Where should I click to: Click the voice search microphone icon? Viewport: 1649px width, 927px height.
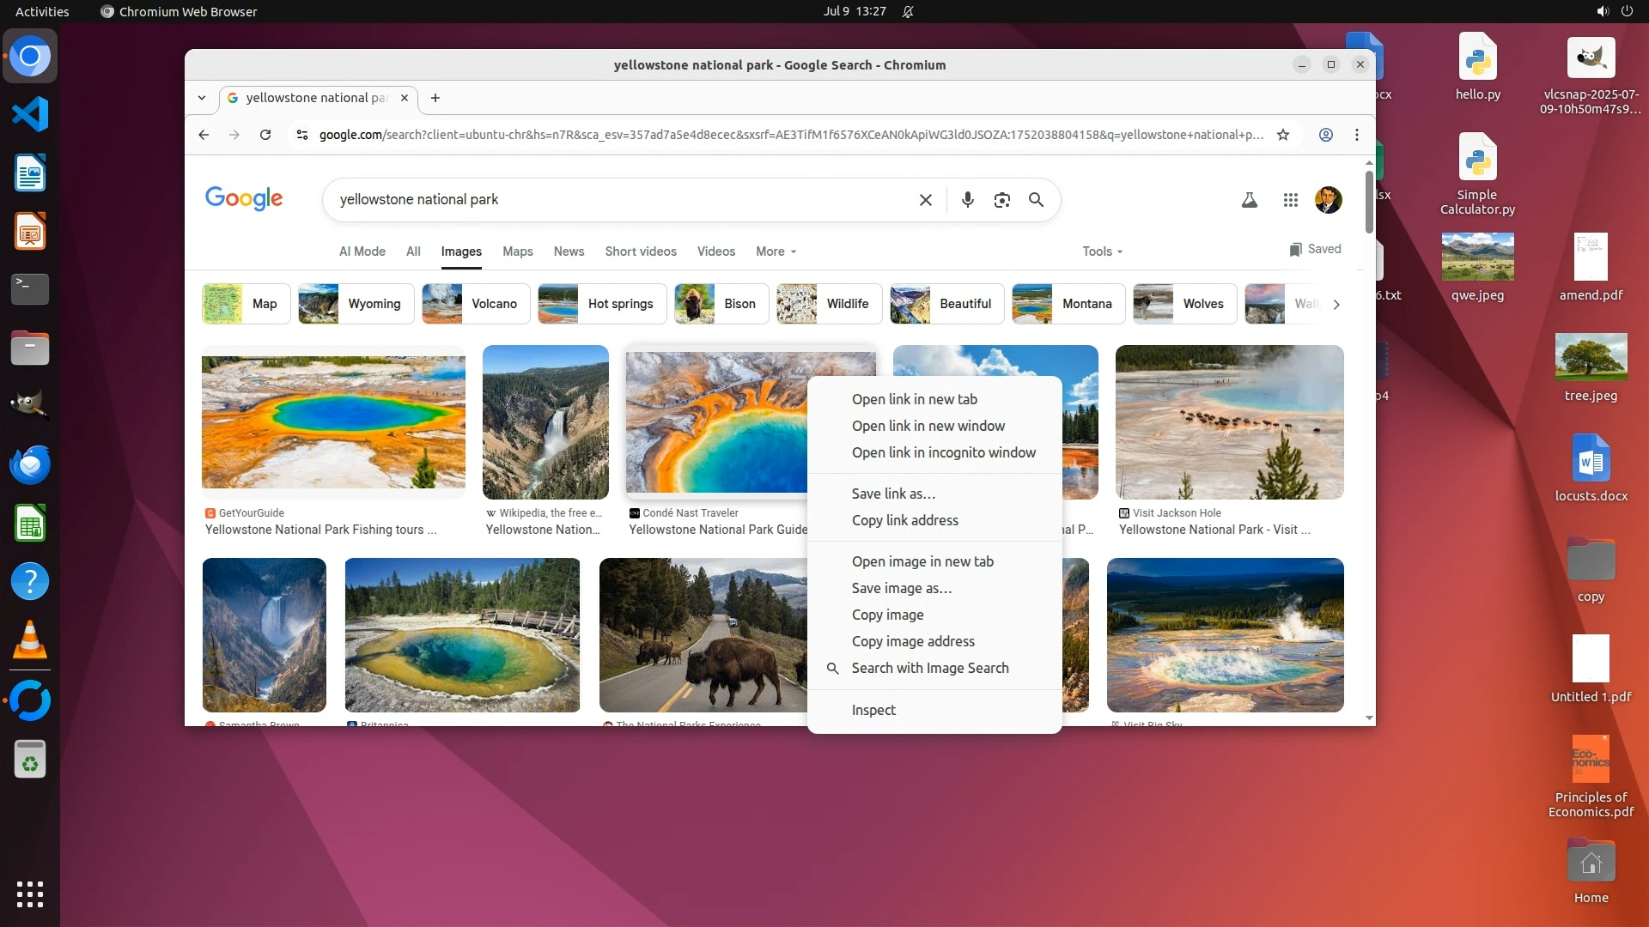point(967,200)
